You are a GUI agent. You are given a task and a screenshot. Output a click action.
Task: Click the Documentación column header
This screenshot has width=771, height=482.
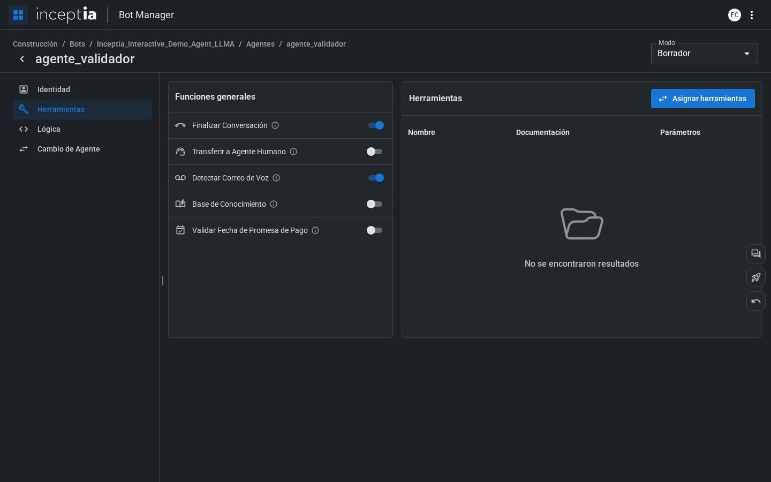(543, 132)
